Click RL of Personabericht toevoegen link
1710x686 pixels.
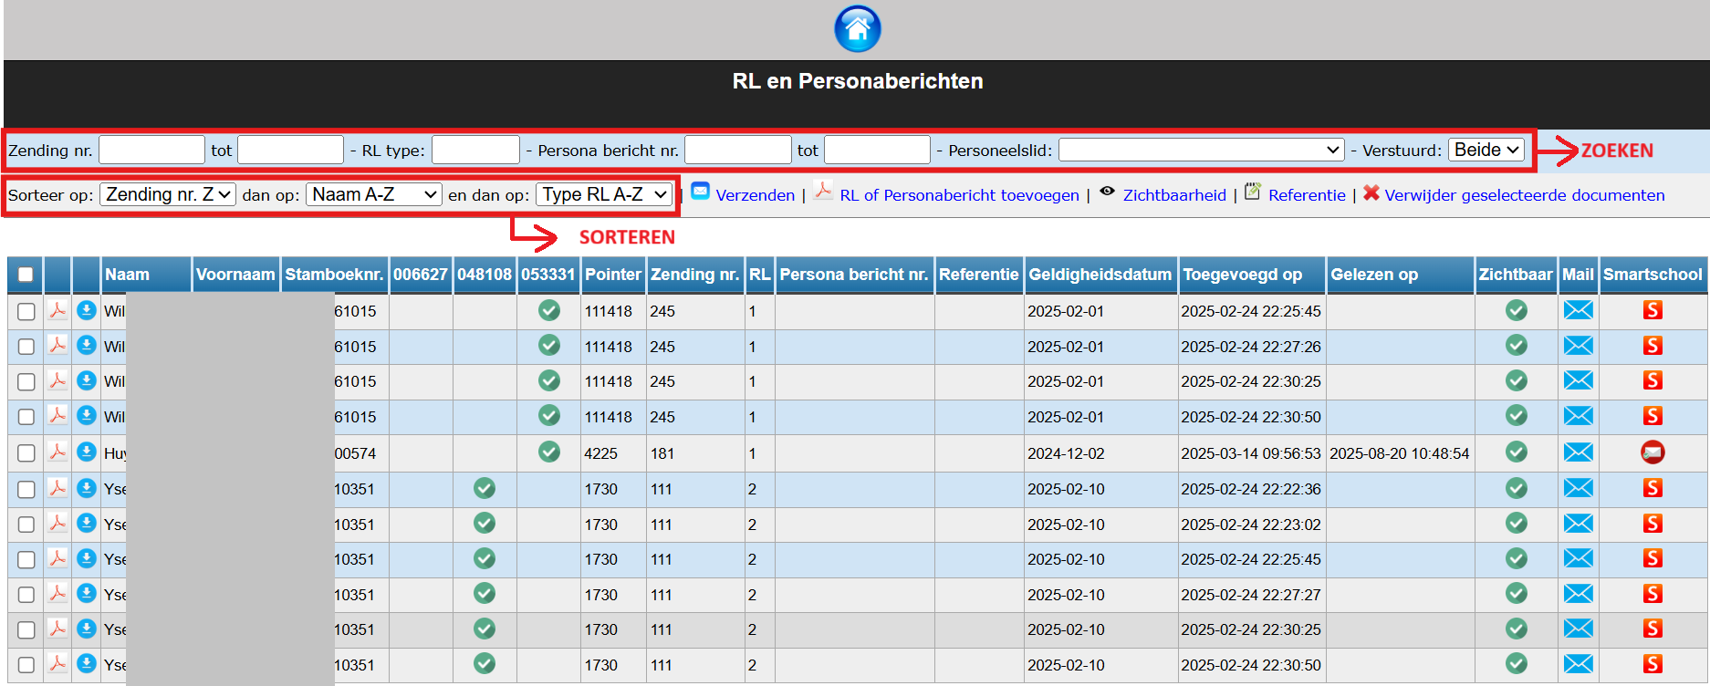coord(958,195)
